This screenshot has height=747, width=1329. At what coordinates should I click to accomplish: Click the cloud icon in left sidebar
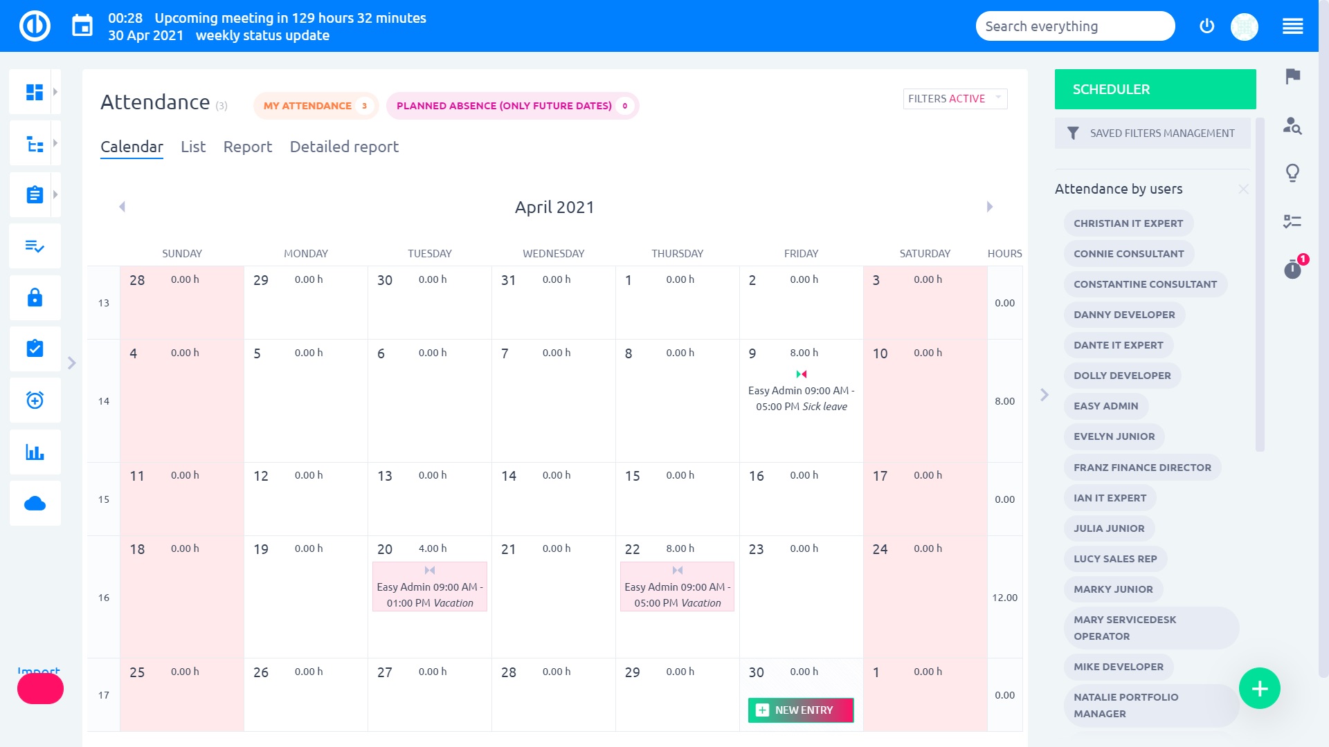tap(35, 504)
